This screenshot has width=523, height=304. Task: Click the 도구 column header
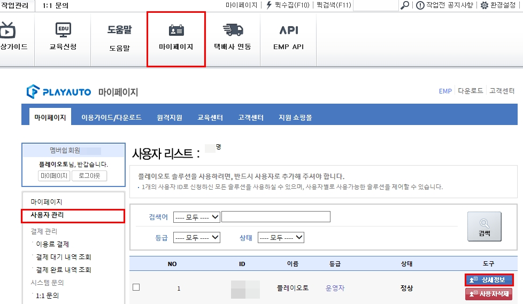coord(488,264)
